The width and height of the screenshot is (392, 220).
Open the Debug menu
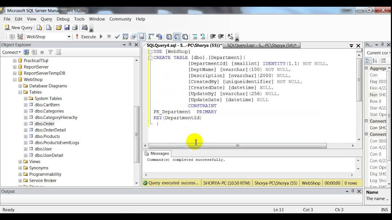(63, 19)
